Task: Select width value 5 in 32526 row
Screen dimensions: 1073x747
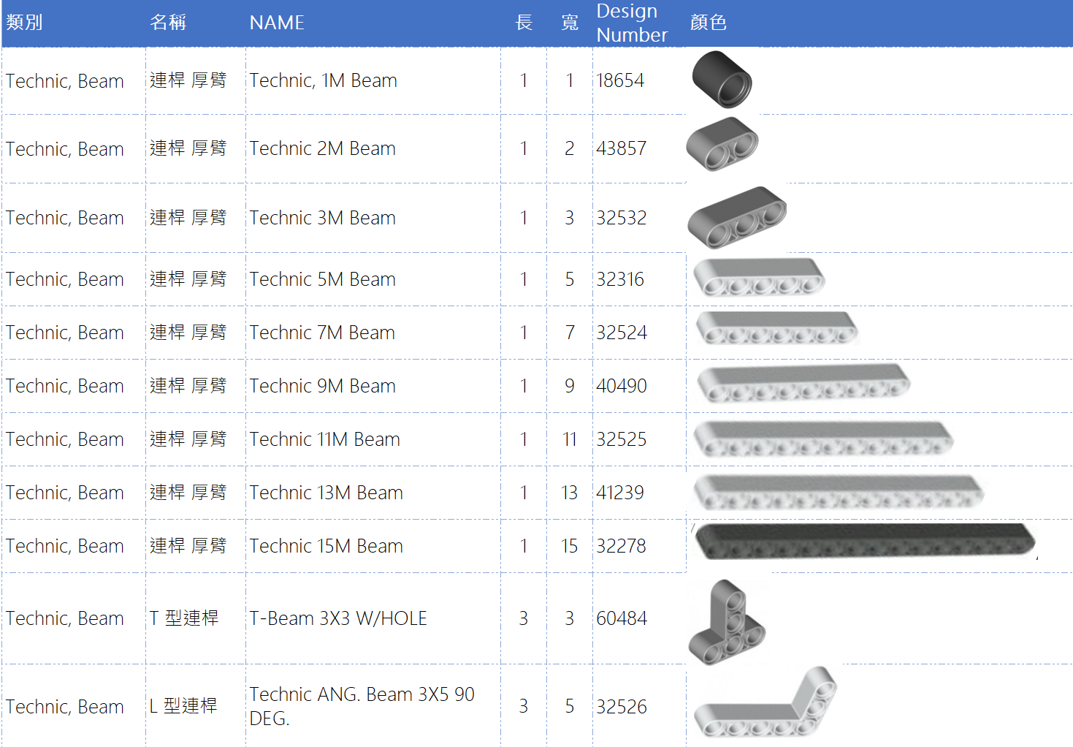Action: (x=570, y=707)
